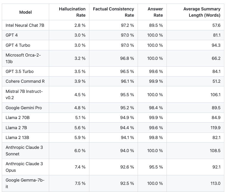Select the Intel Neural Chat 7B cell

(25, 25)
